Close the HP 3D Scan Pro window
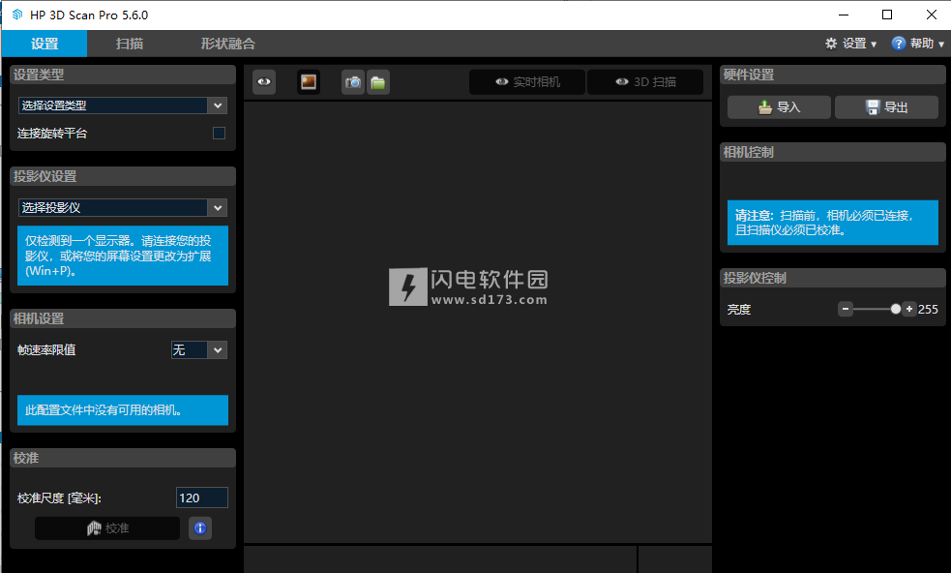This screenshot has width=951, height=573. coord(931,15)
